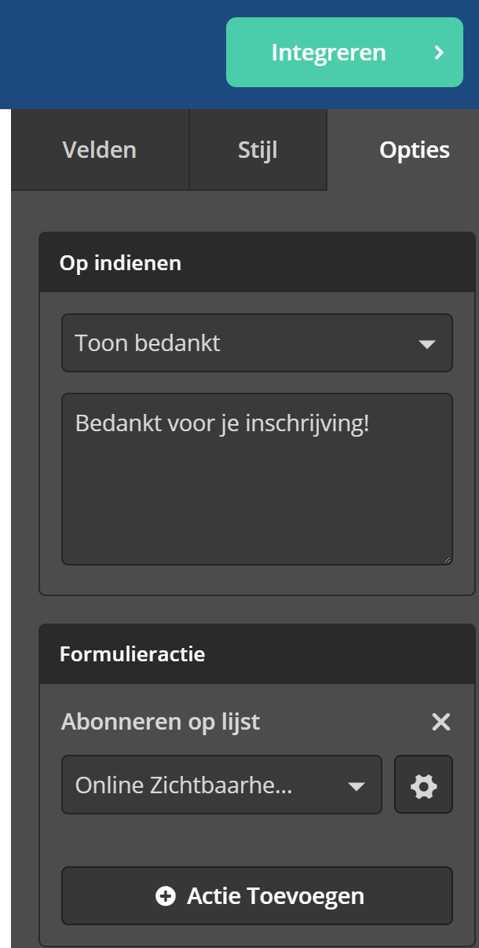The image size is (479, 948).
Task: Click into the Bedankt voor je inschrijving text area
Action: (x=257, y=479)
